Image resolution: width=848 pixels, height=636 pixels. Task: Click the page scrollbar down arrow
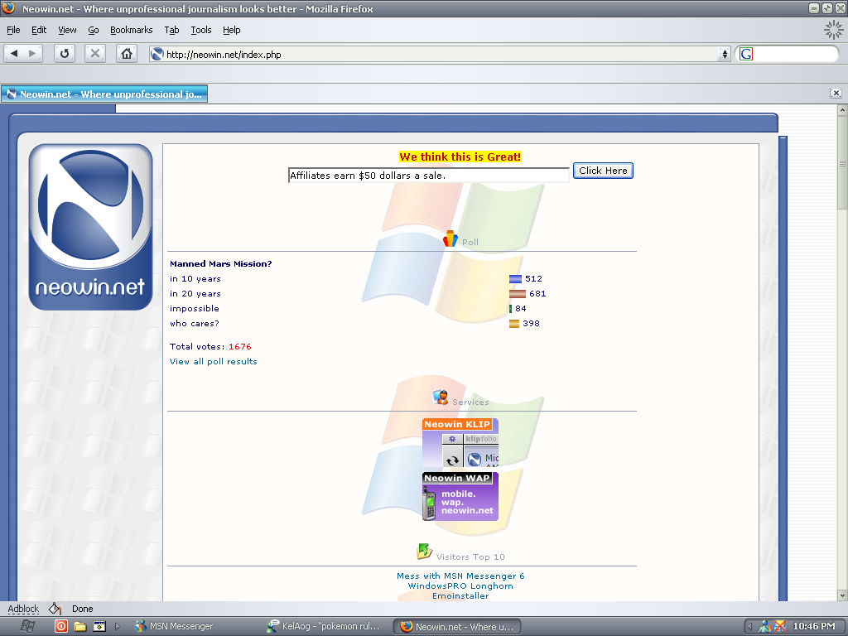[842, 595]
